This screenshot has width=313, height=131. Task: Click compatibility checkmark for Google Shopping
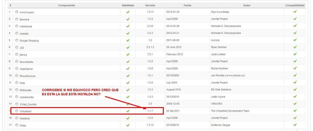coord(295,40)
